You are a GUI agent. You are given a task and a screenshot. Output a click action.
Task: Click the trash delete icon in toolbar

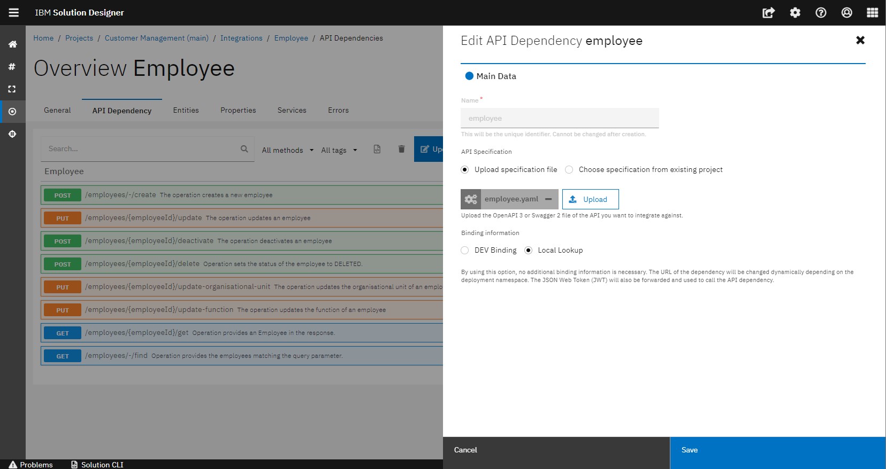tap(401, 149)
